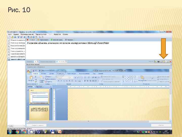Open the Windows Start menu
Screen dimensions: 182x137
coord(10,132)
